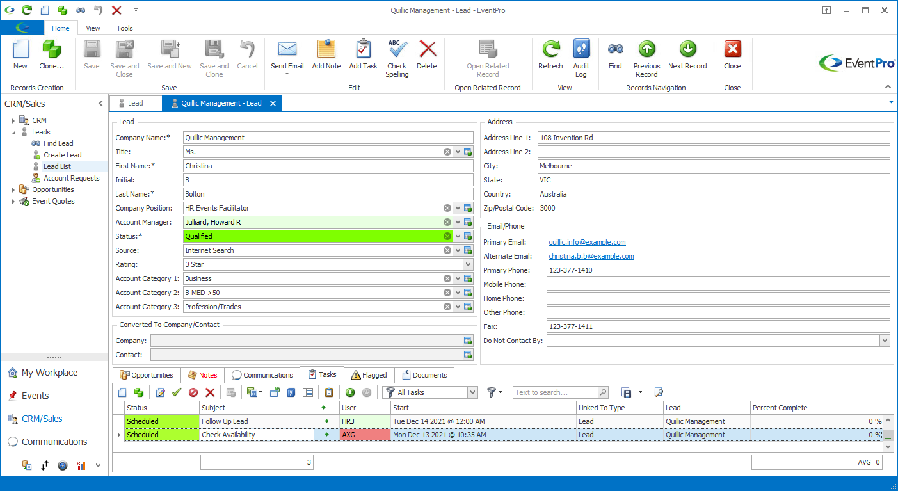The width and height of the screenshot is (898, 491).
Task: Switch to the Tools ribbon tab
Action: pos(125,28)
